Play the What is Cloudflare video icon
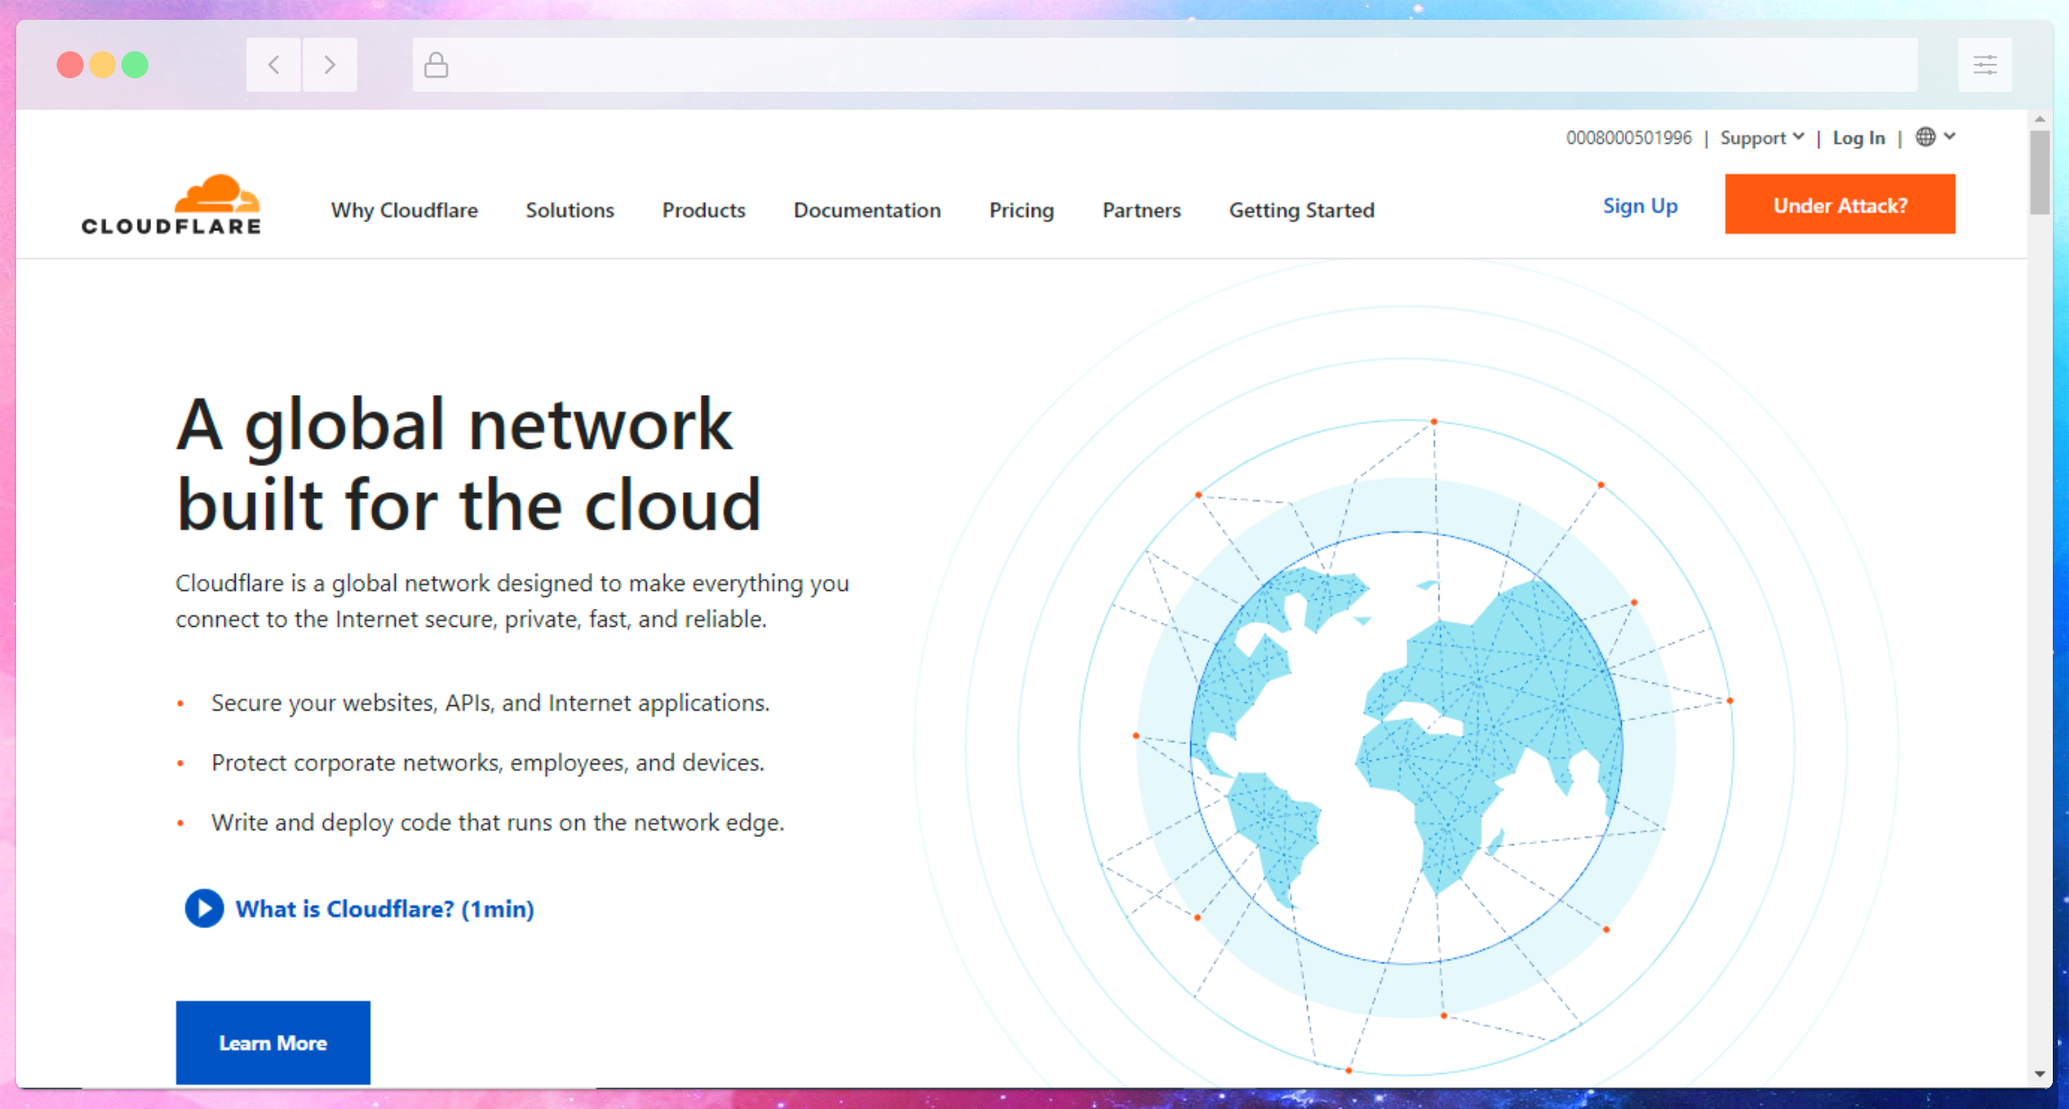Viewport: 2069px width, 1109px height. (x=204, y=908)
